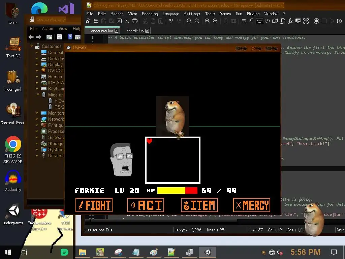Expand the Disk drives node
The image size is (345, 259).
tap(37, 59)
